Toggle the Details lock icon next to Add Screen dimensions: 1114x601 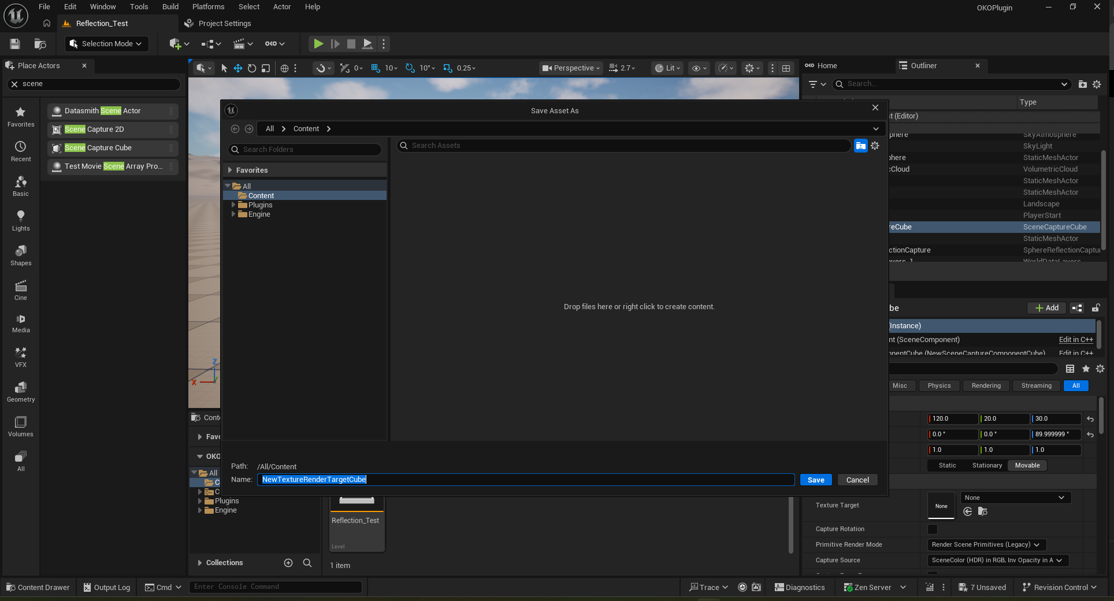(1096, 308)
